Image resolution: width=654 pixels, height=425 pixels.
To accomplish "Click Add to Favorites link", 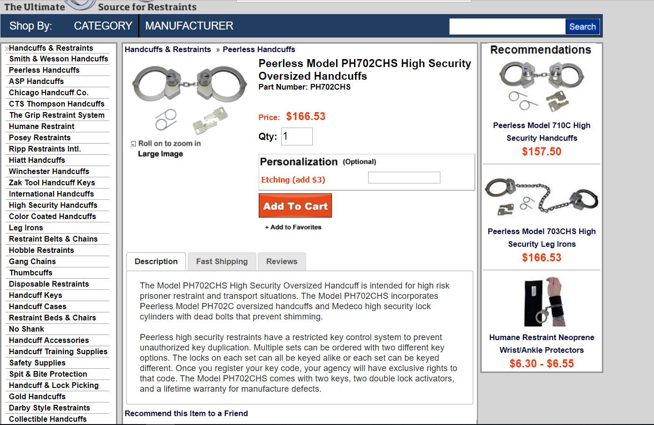I will pos(293,227).
